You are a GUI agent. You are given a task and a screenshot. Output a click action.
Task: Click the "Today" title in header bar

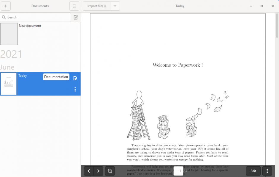click(x=180, y=6)
